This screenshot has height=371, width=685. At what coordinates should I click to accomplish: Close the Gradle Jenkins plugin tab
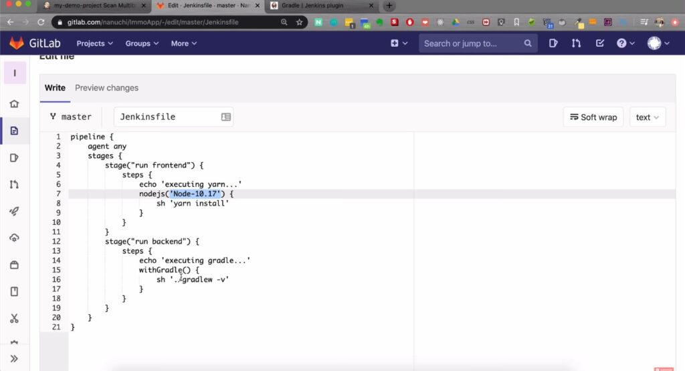coord(371,5)
